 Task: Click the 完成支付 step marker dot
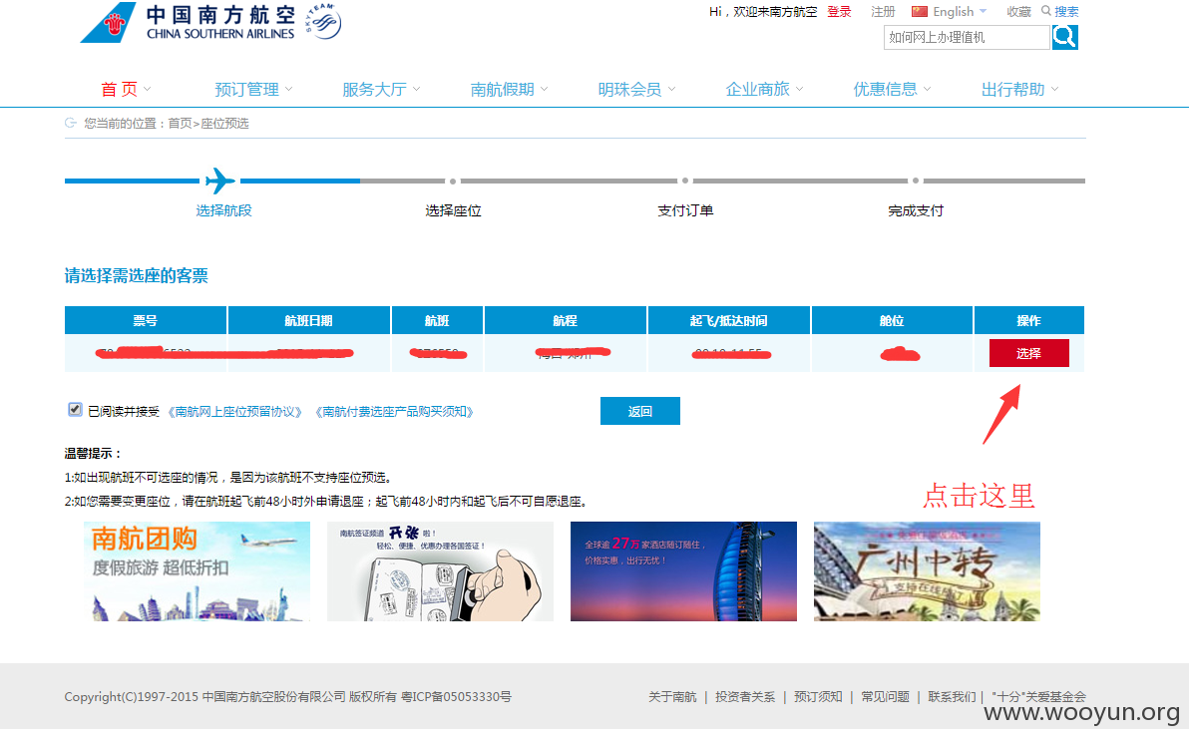coord(916,181)
